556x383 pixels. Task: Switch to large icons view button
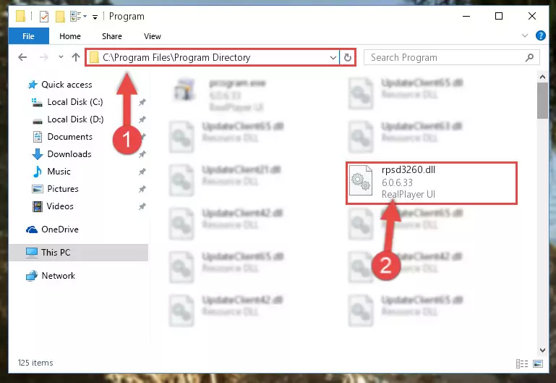537,363
